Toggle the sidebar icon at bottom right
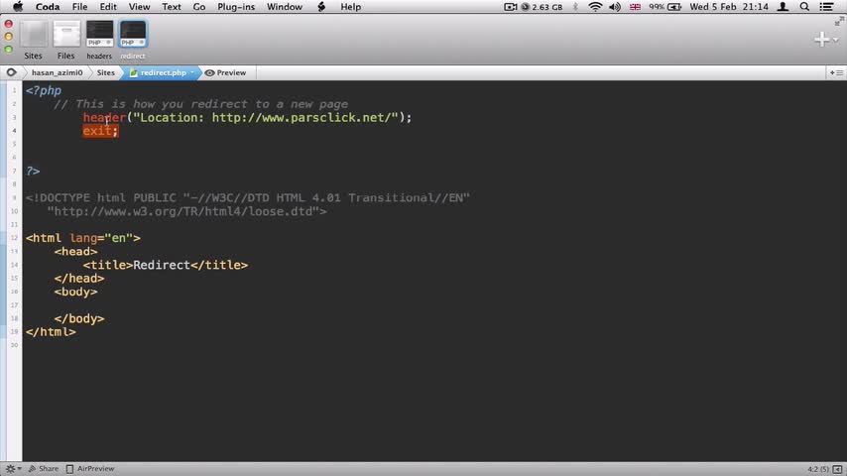The image size is (847, 476). point(837,469)
